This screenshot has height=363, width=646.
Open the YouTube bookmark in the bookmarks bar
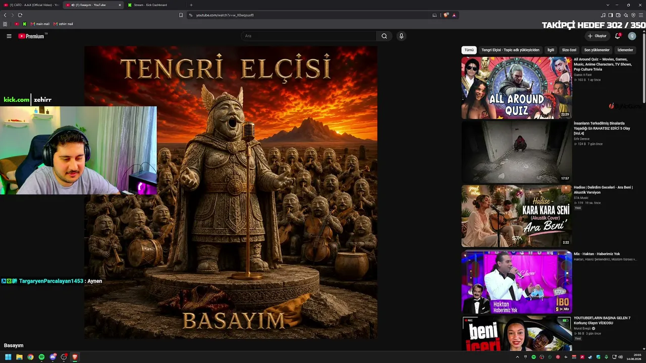point(17,24)
